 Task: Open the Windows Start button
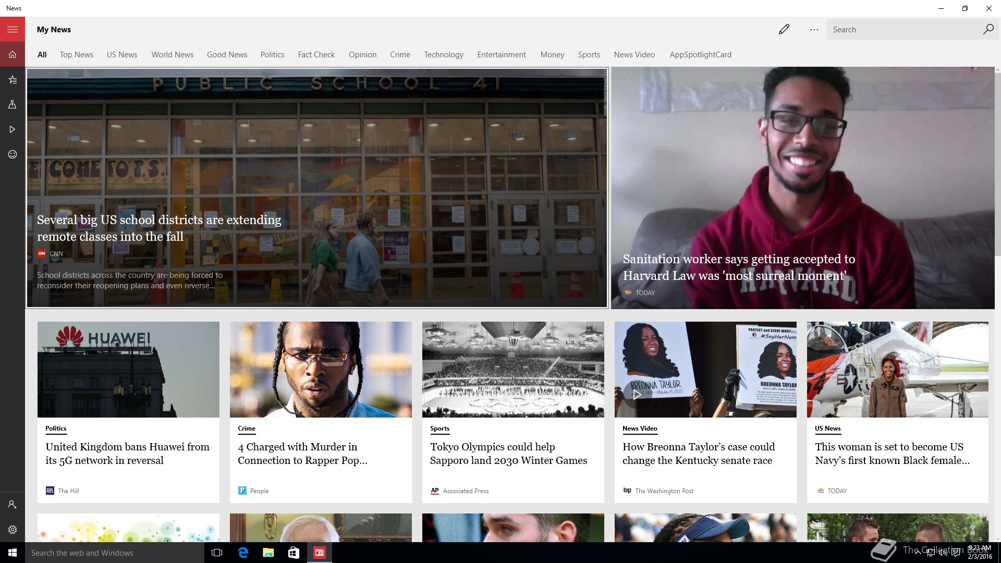click(13, 553)
